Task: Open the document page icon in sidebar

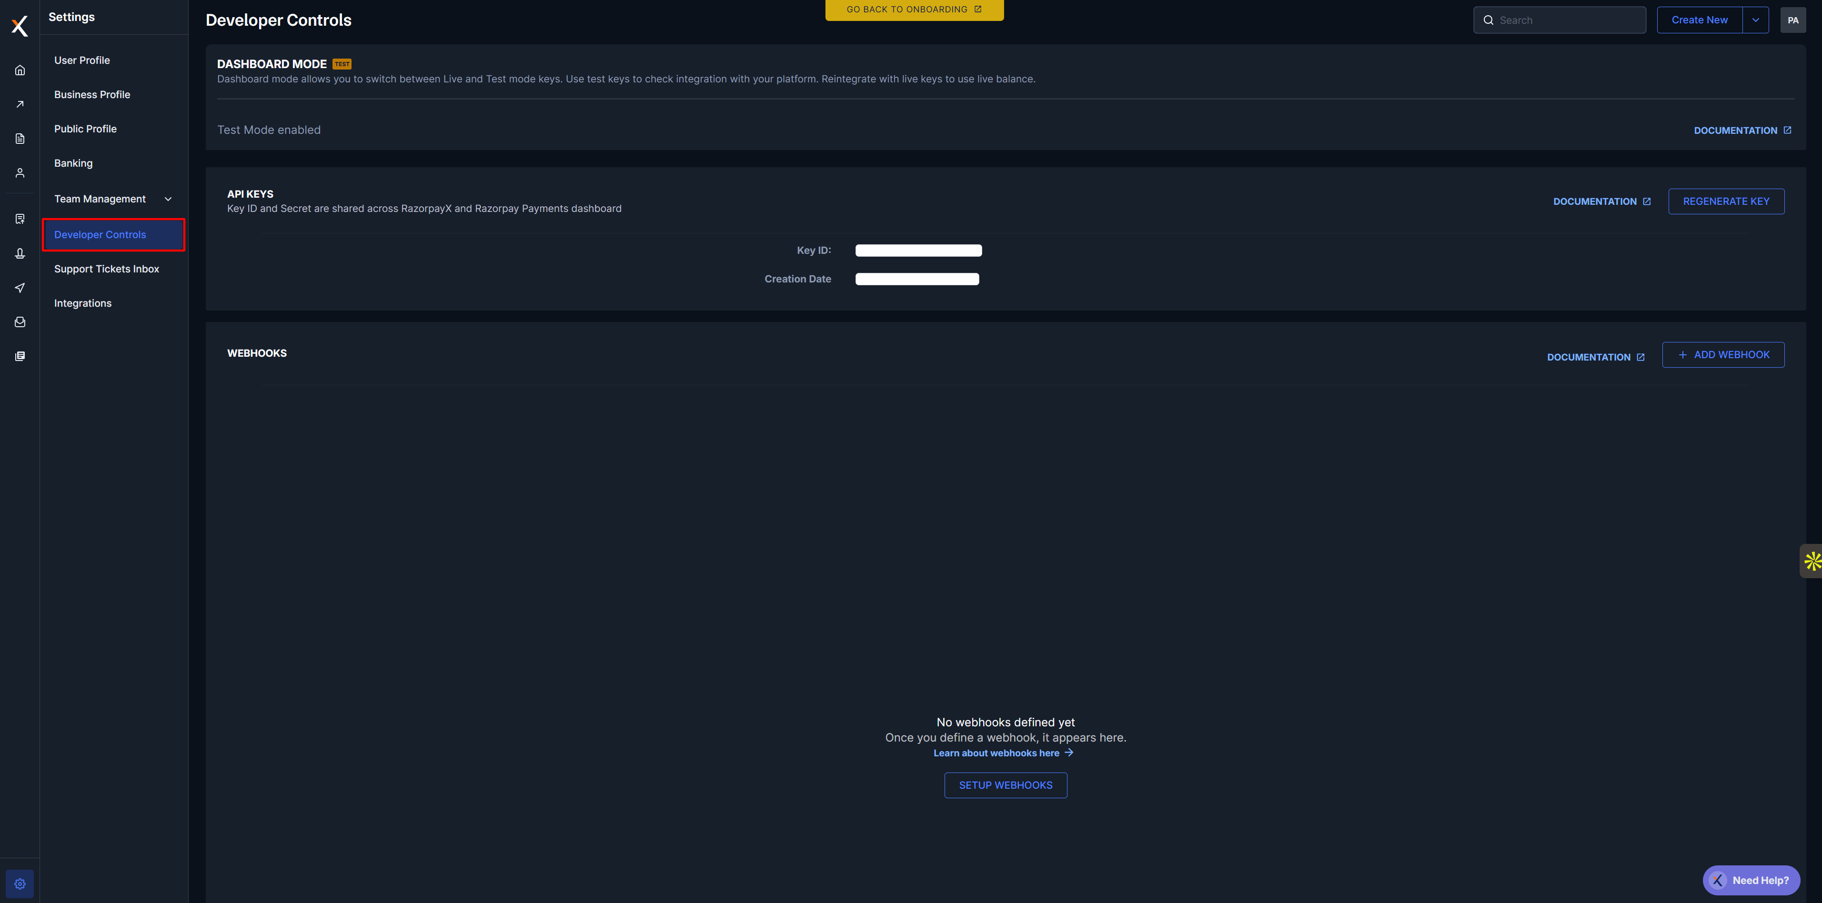Action: (x=20, y=139)
